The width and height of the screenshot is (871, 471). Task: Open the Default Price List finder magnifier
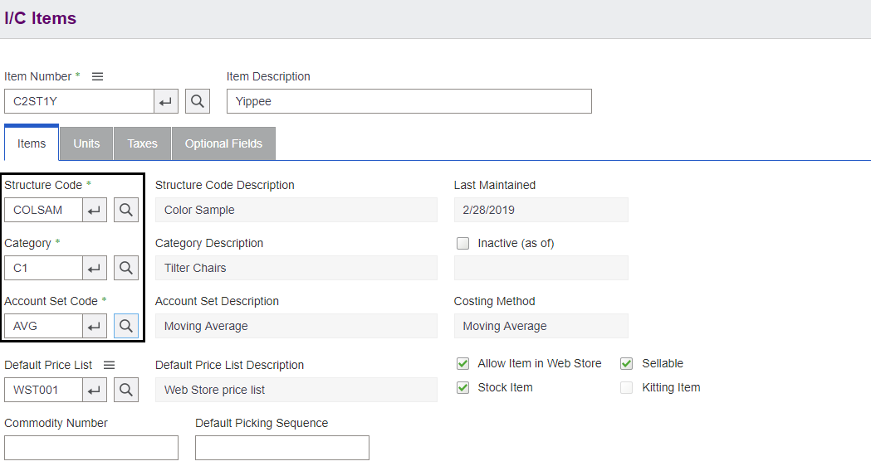(x=126, y=390)
